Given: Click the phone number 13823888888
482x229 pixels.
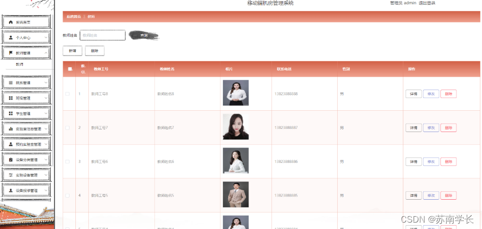Looking at the screenshot, I should pyautogui.click(x=286, y=94).
